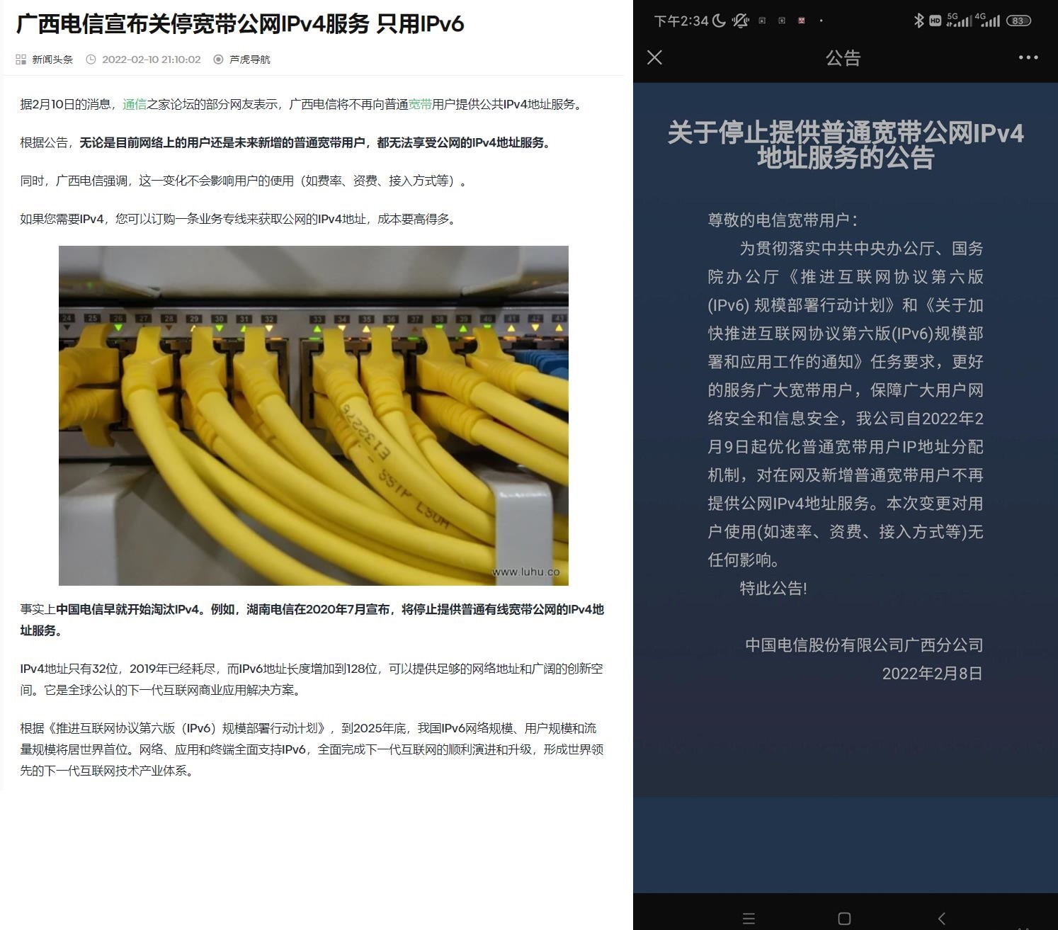Click the circle icon beside 芦虎导航
Screen dimensions: 1058x930
click(x=218, y=59)
